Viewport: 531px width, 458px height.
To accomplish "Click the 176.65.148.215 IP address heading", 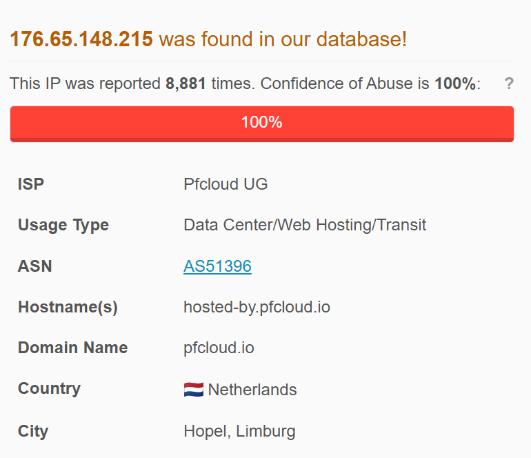I will (x=81, y=39).
